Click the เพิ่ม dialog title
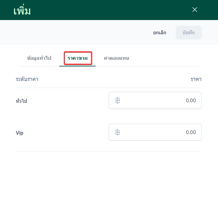This screenshot has width=218, height=211. 22,11
